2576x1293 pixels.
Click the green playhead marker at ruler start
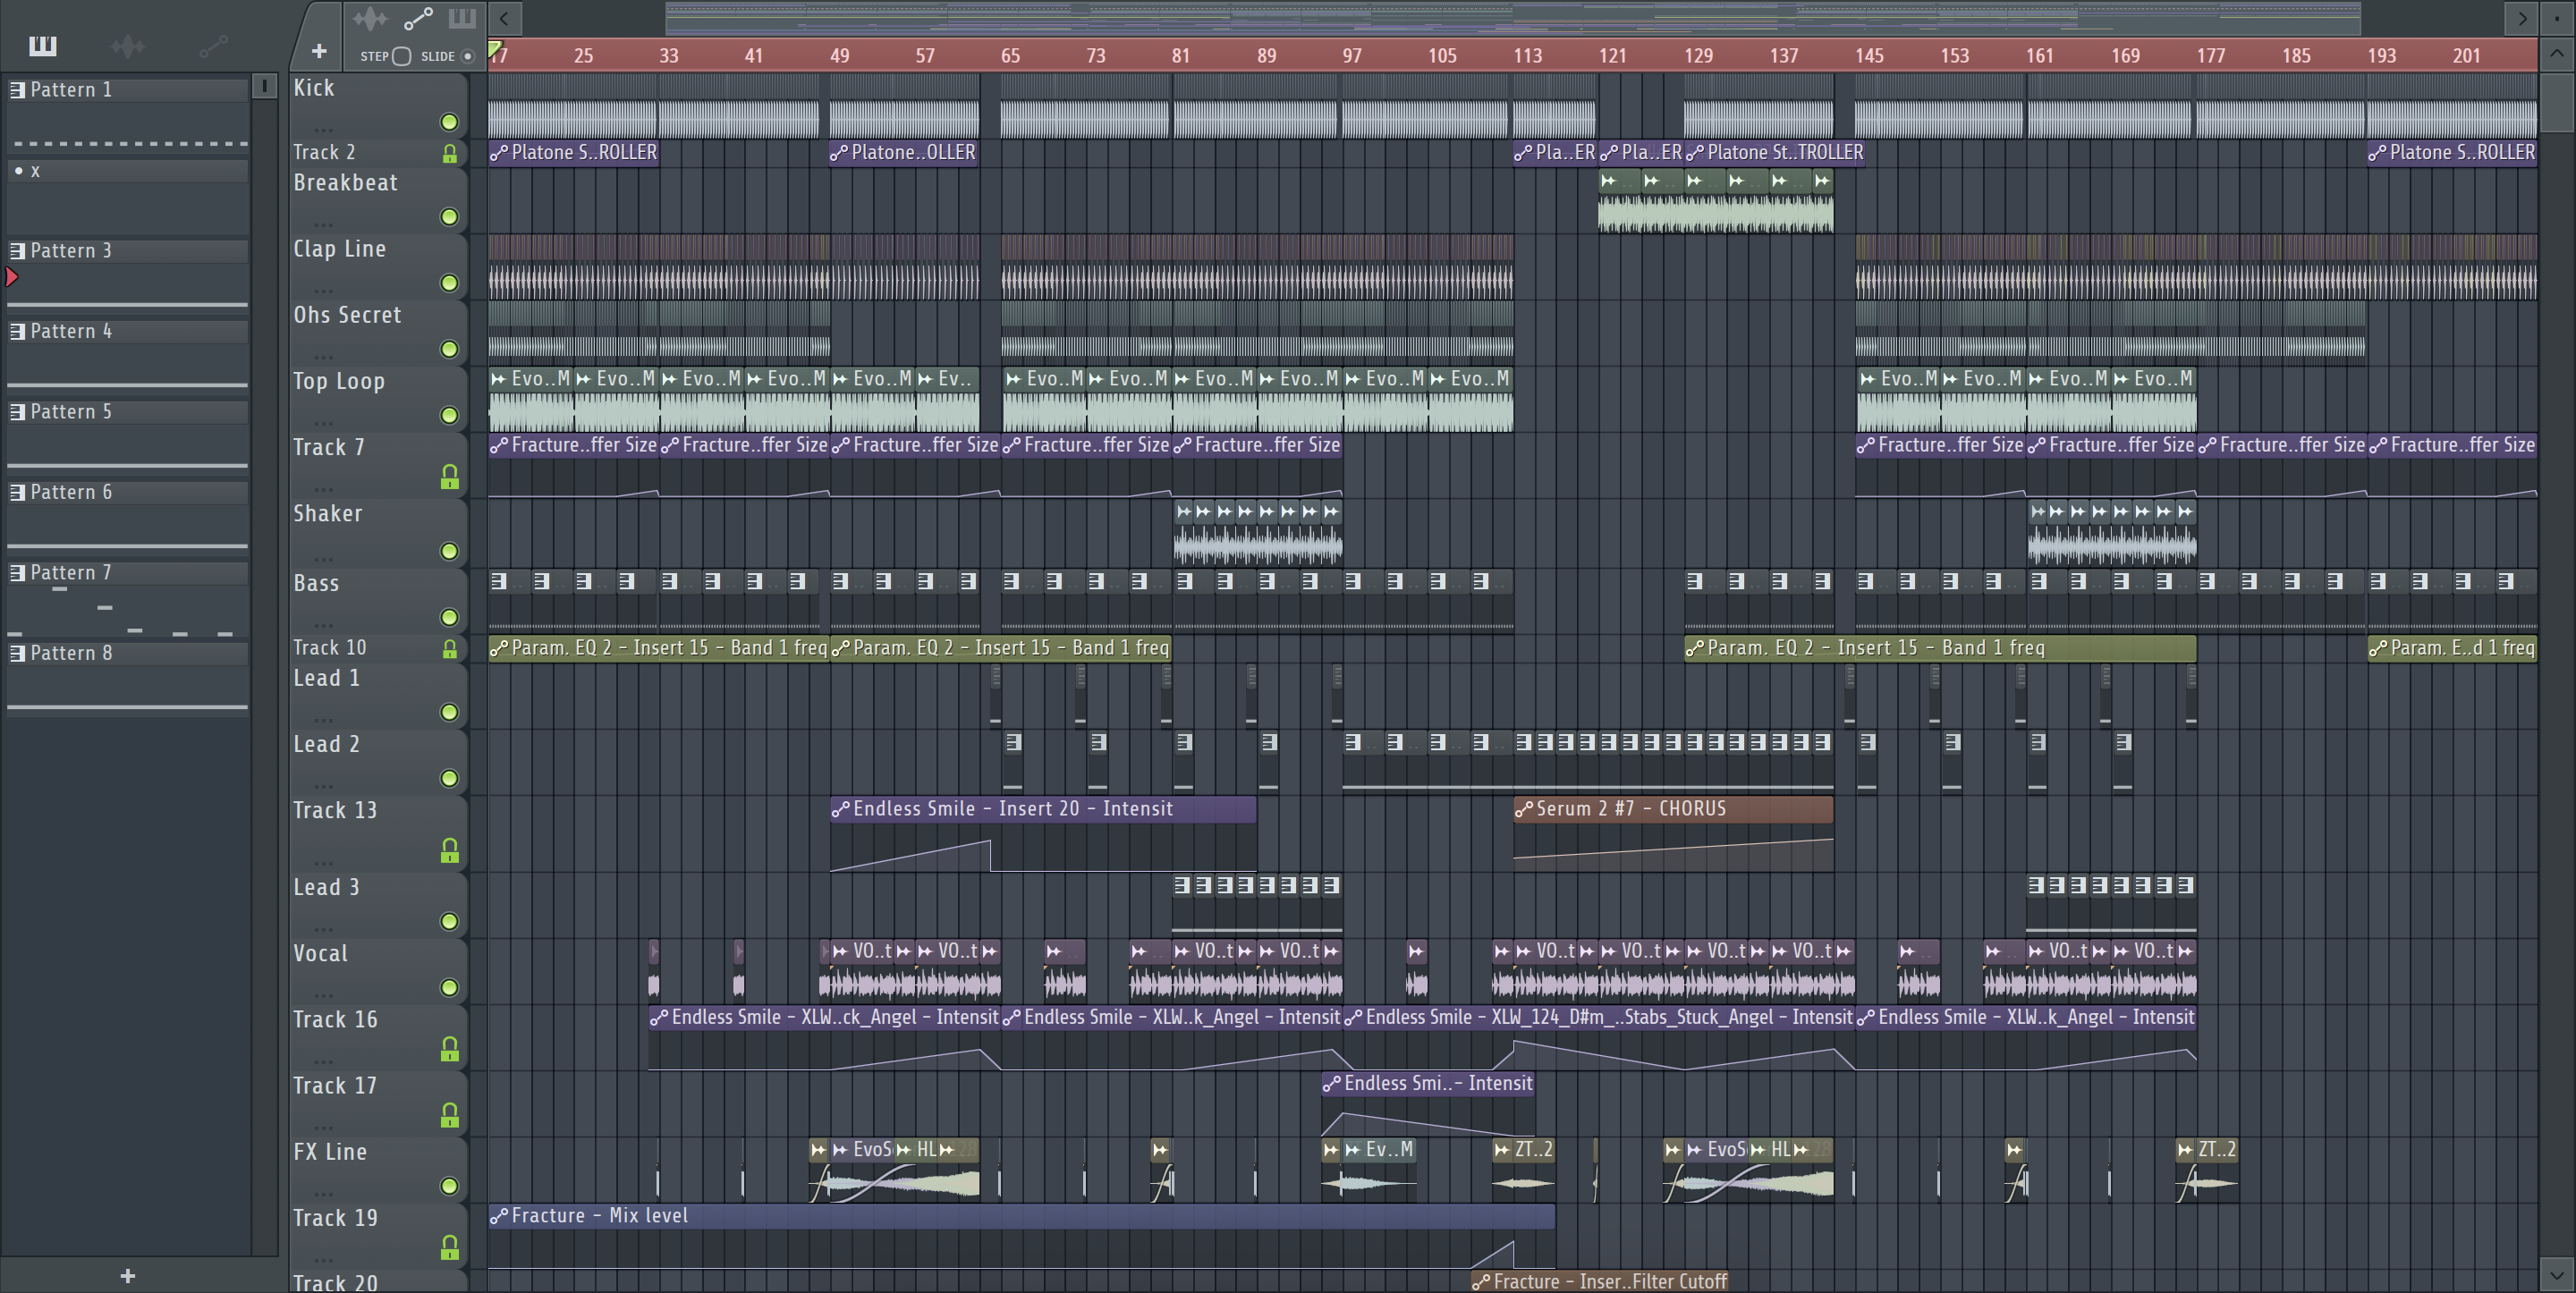point(494,48)
